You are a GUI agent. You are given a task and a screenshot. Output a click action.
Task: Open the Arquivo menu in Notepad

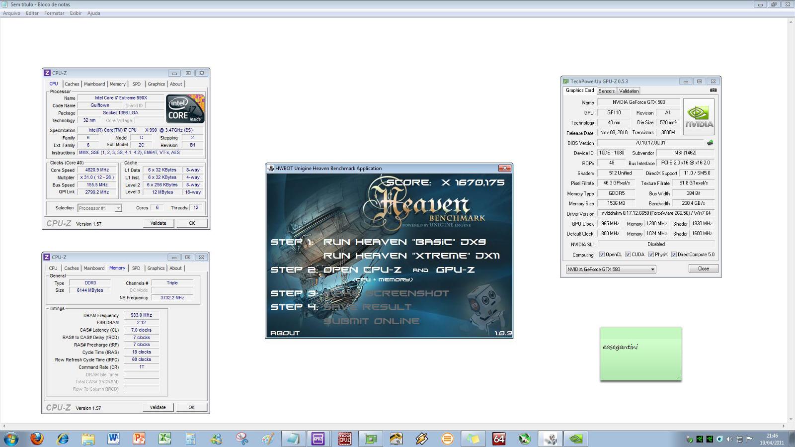coord(11,13)
